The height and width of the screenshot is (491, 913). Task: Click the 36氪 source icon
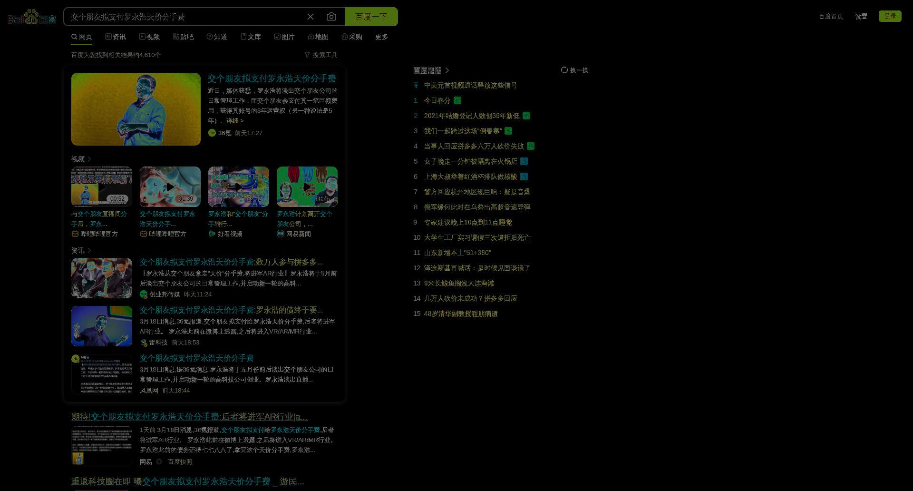(x=212, y=133)
